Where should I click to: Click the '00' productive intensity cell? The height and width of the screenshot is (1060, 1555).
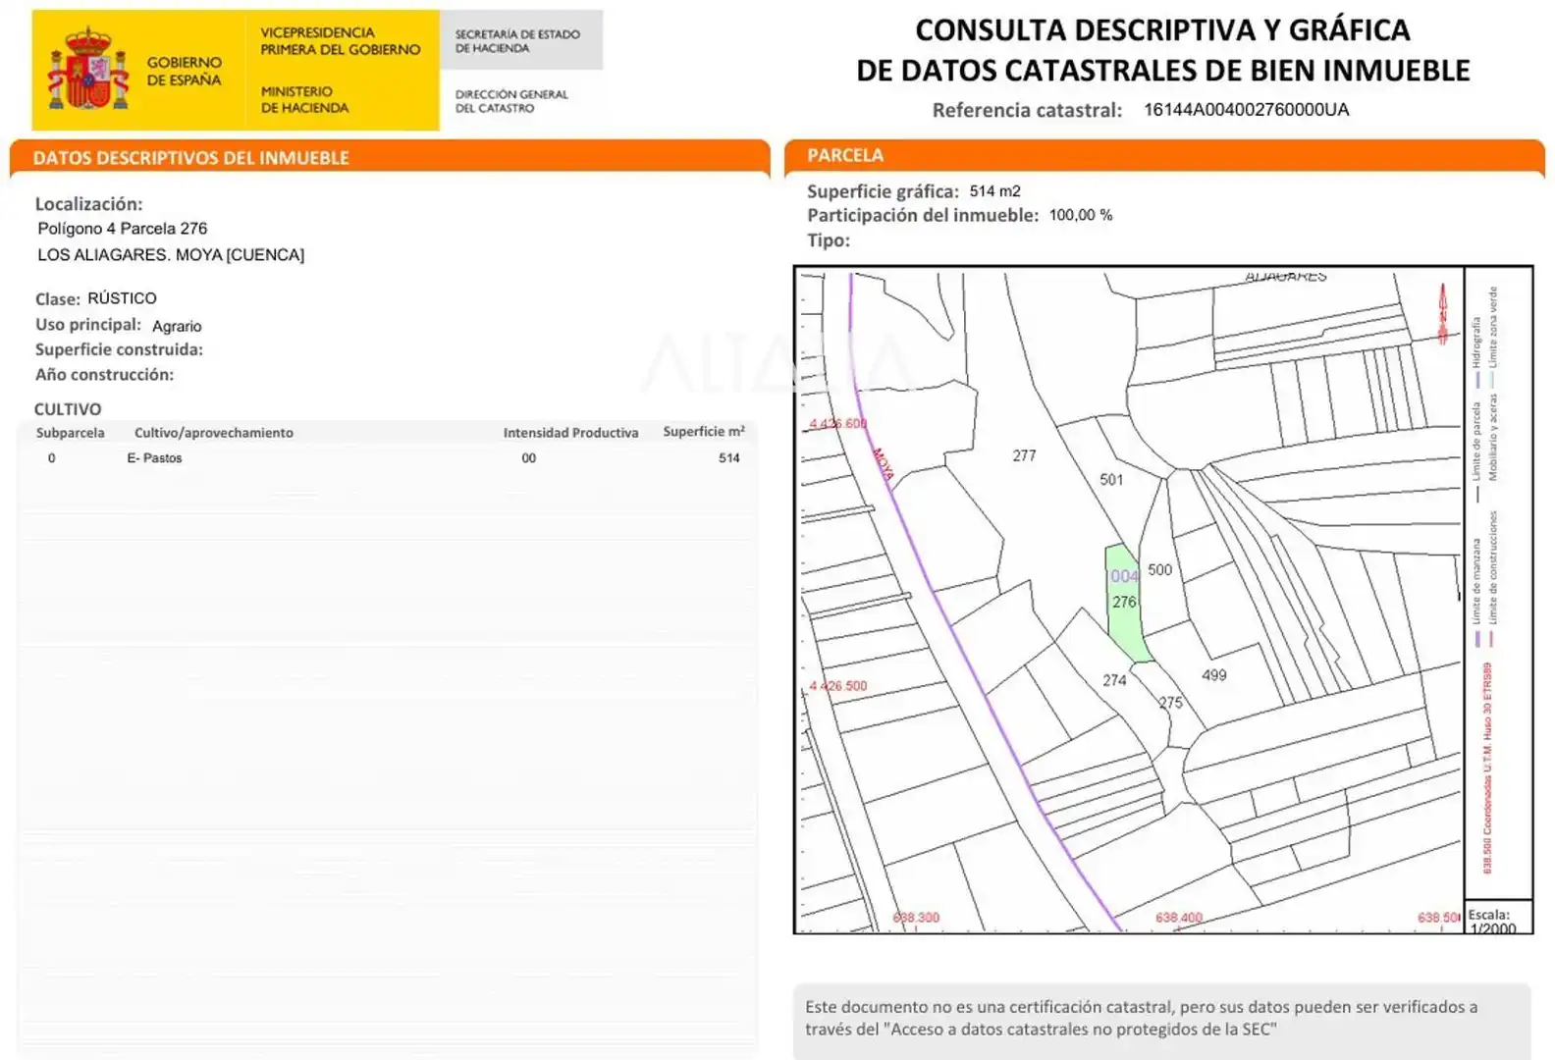529,458
